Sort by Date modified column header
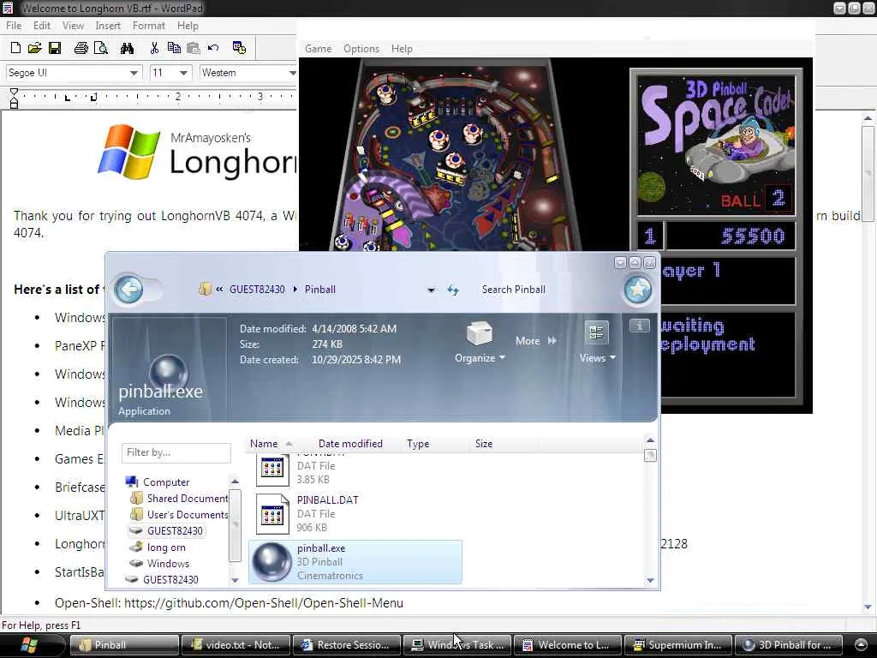Image resolution: width=877 pixels, height=658 pixels. click(350, 444)
